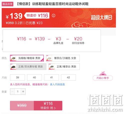Click the 特卖价 ¥116 price tag
Screen dimensions: 125x114
click(37, 15)
